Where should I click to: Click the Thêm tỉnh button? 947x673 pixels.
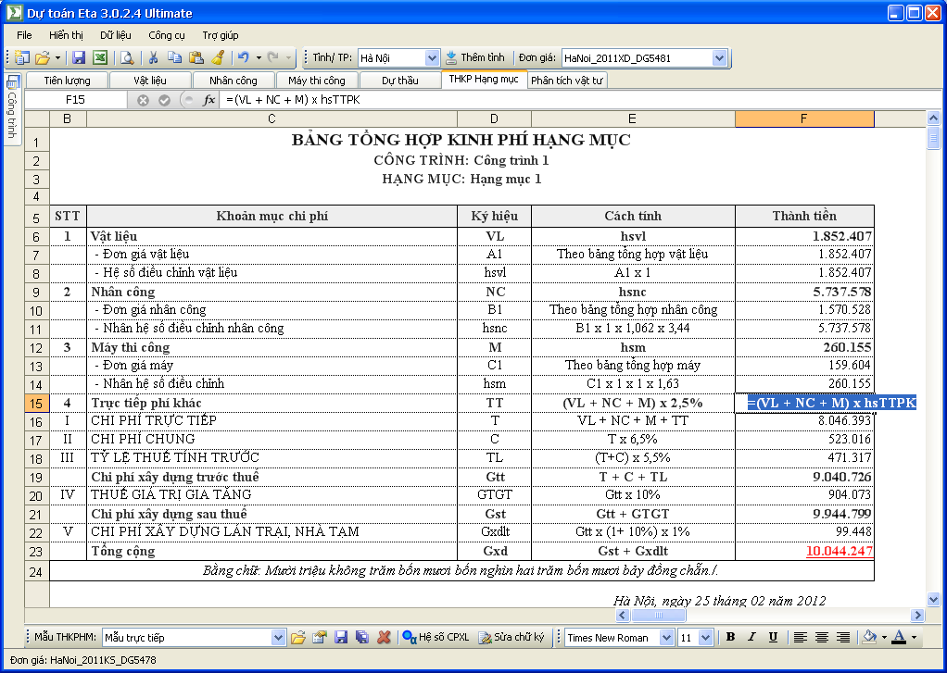(475, 57)
